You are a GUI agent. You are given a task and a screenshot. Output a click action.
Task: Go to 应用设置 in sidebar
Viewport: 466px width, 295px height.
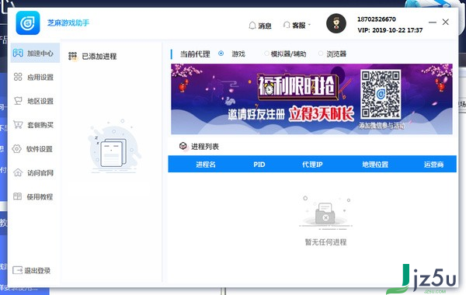coord(35,77)
